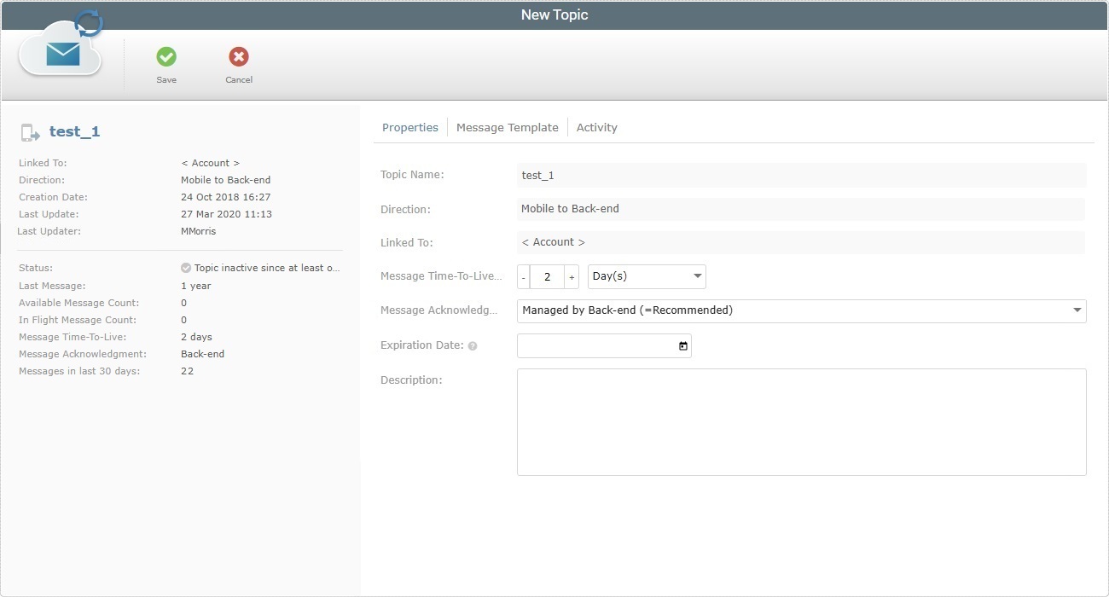
Task: Open the calendar picker in Expiration Date field
Action: coord(682,345)
